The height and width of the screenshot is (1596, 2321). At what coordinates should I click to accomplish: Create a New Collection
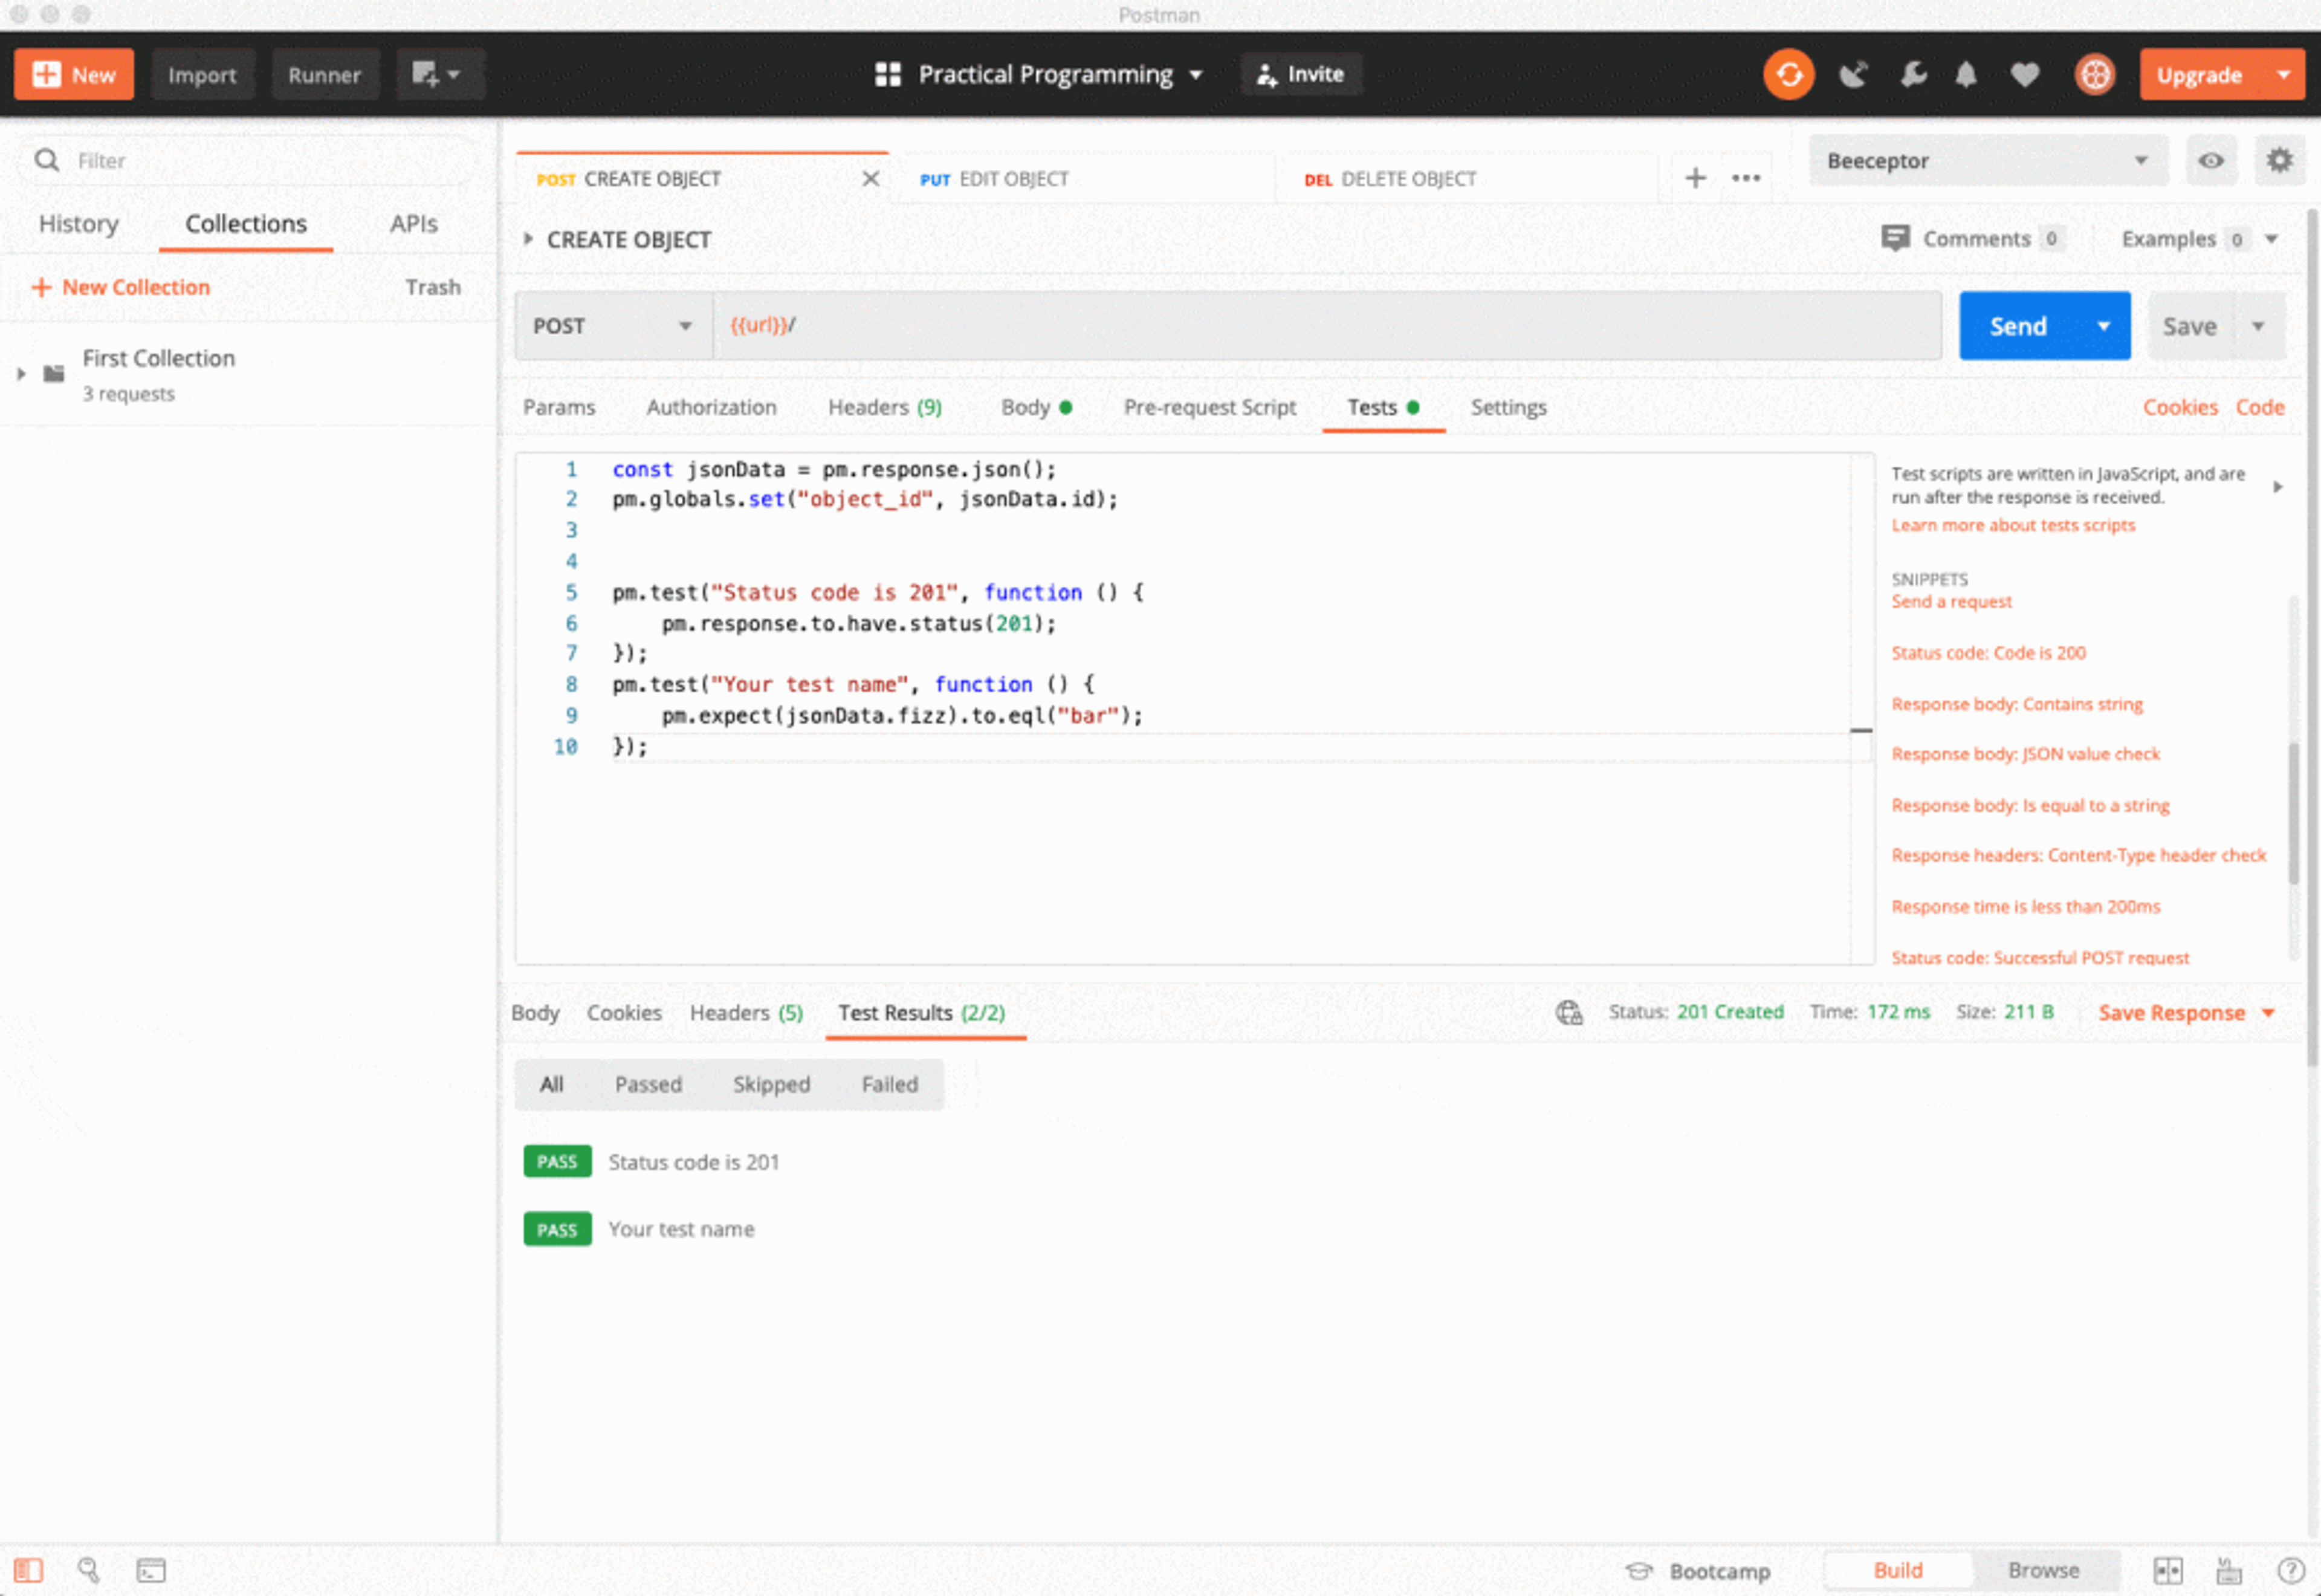121,287
